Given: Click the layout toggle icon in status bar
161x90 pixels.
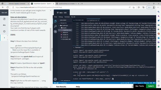Looking at the screenshot, I should [x=154, y=83].
